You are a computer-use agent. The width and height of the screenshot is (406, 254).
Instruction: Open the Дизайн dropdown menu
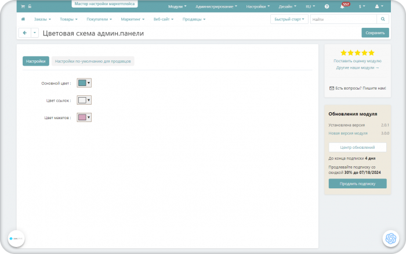(x=287, y=6)
